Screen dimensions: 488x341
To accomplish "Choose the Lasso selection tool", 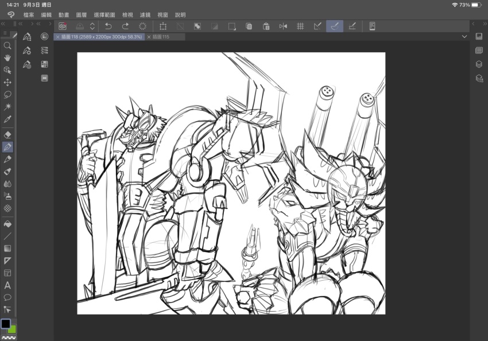I will point(7,95).
